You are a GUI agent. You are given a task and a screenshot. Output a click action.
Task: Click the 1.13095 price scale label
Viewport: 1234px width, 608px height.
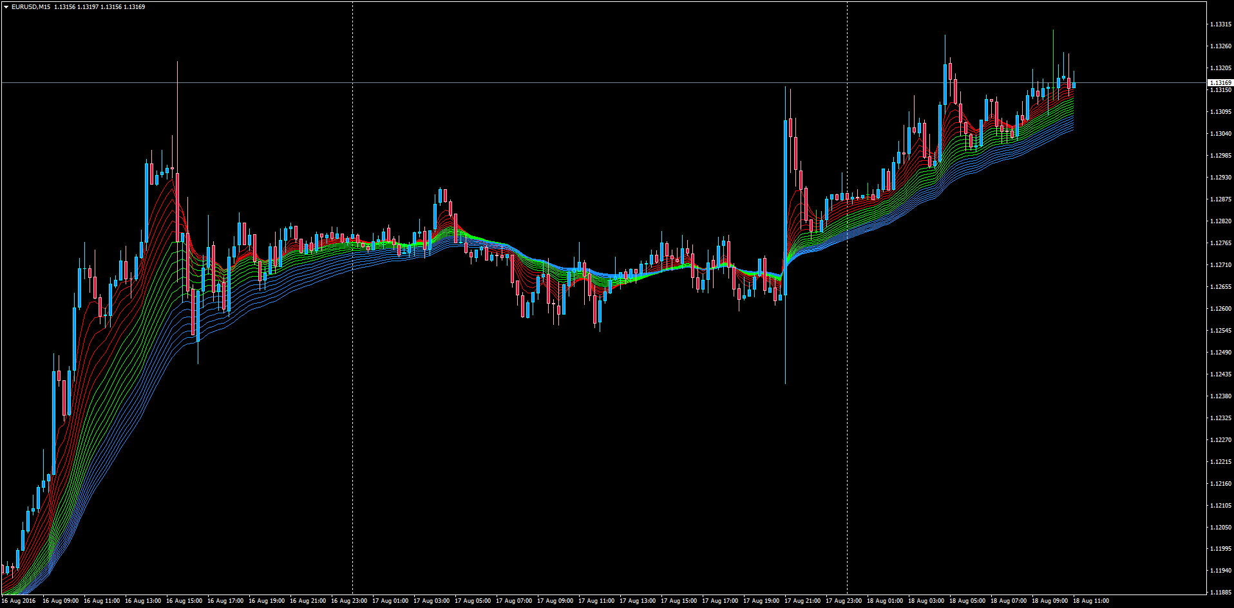[1221, 112]
